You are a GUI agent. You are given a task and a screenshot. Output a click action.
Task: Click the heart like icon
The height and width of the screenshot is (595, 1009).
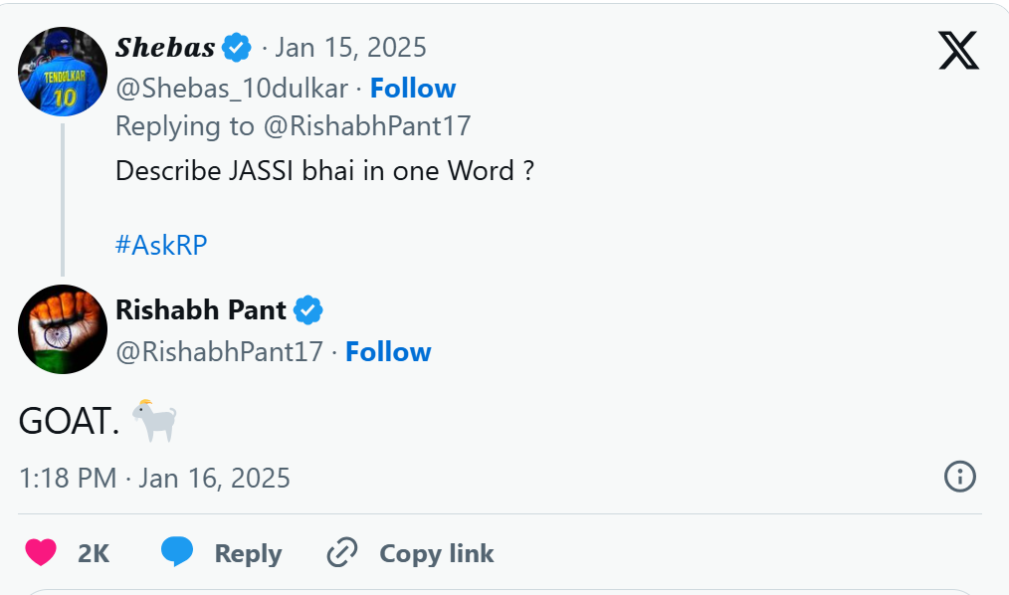pyautogui.click(x=41, y=552)
